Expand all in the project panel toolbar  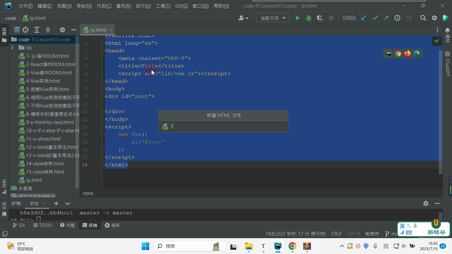(37, 30)
